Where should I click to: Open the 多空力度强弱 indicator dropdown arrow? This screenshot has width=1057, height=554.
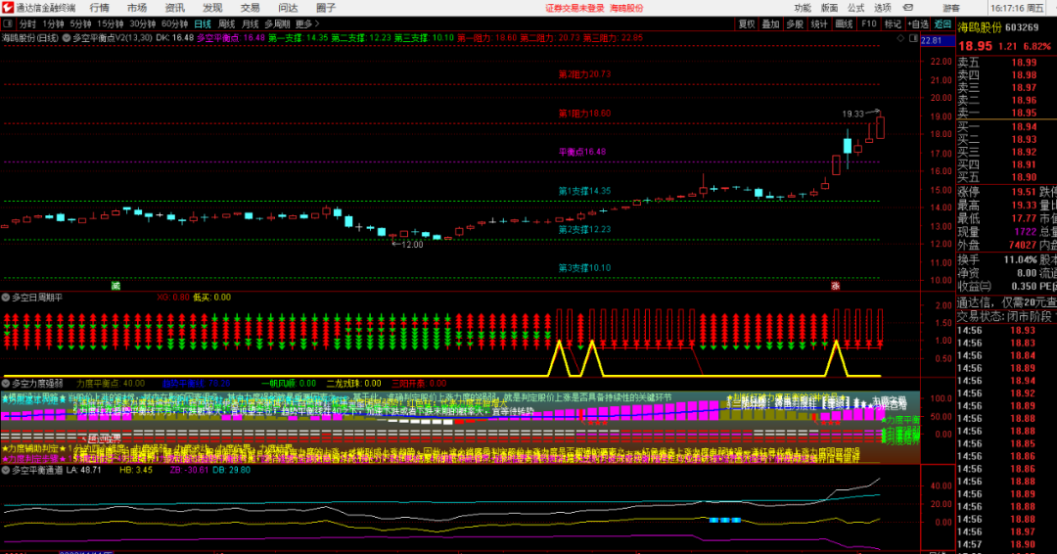click(6, 383)
